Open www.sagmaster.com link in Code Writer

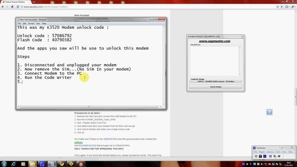pos(214,41)
